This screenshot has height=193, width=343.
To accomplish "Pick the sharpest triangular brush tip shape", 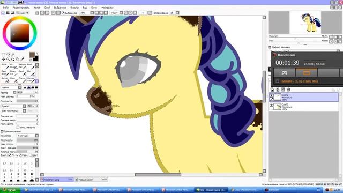I will coord(25,87).
